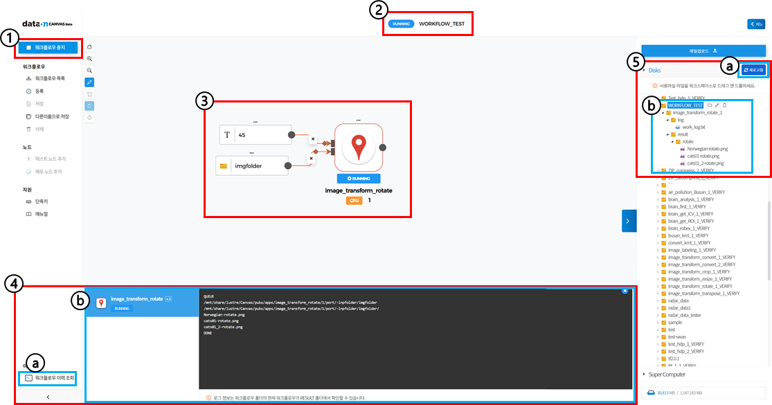
Task: Click the home icon in canvas toolbar
Action: click(x=89, y=47)
